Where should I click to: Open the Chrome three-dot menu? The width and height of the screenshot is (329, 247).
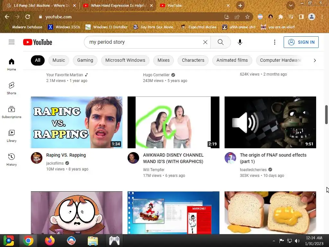pos(322,17)
